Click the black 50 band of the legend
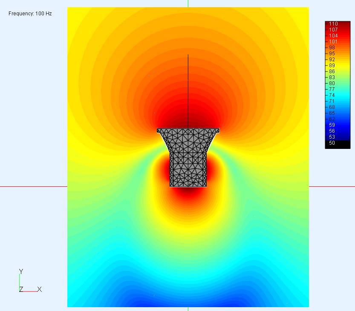 point(338,144)
